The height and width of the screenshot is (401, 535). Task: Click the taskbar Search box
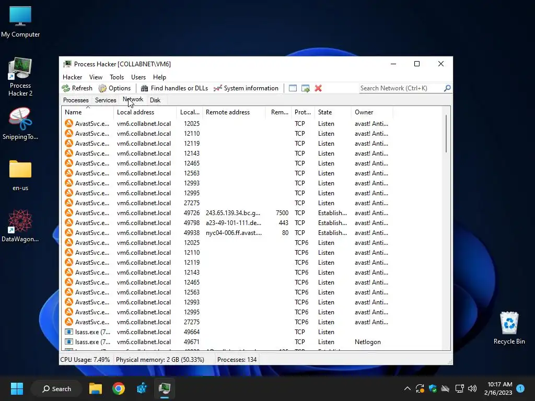pos(56,388)
